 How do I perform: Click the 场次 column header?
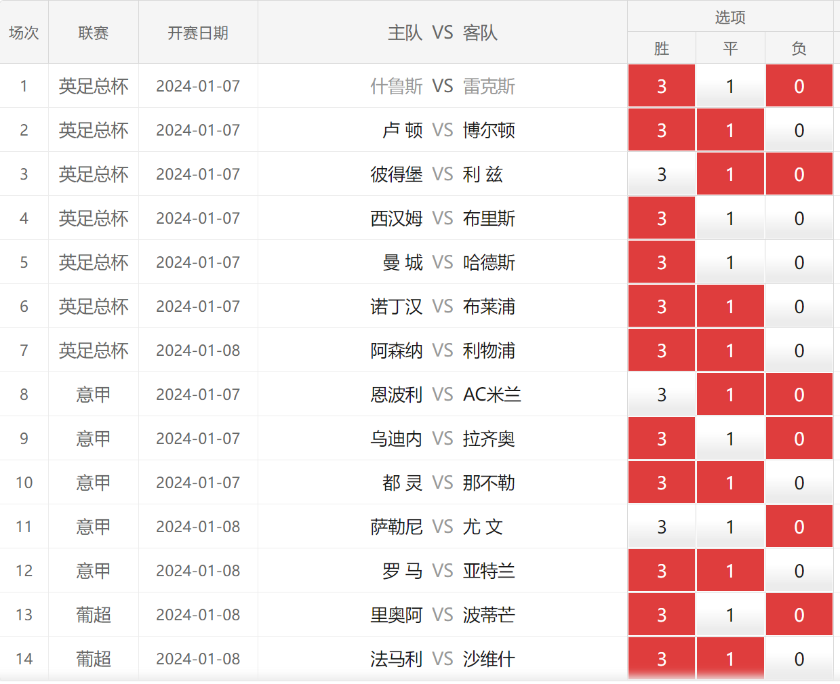pos(24,33)
